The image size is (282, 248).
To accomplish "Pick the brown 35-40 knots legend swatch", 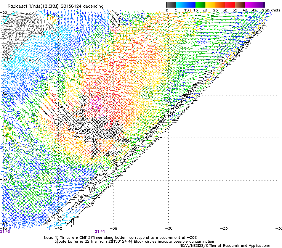I will (x=240, y=5).
